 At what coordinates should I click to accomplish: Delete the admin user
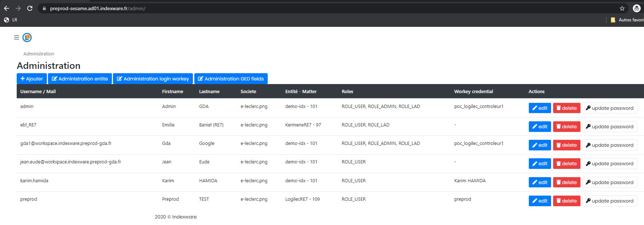(567, 108)
